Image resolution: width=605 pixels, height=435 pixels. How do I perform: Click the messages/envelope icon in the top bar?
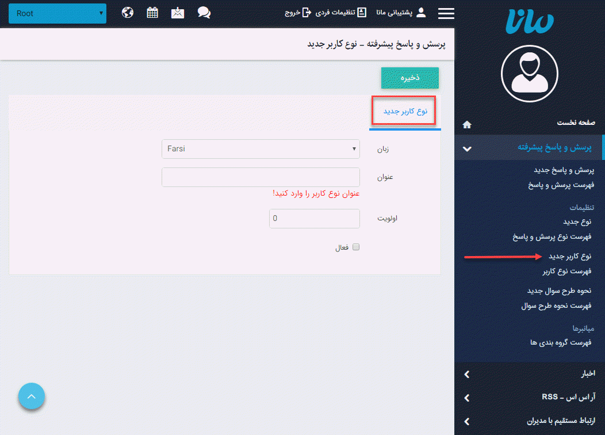(x=178, y=12)
